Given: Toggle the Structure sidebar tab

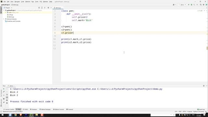Looking at the screenshot, I should [1, 93].
